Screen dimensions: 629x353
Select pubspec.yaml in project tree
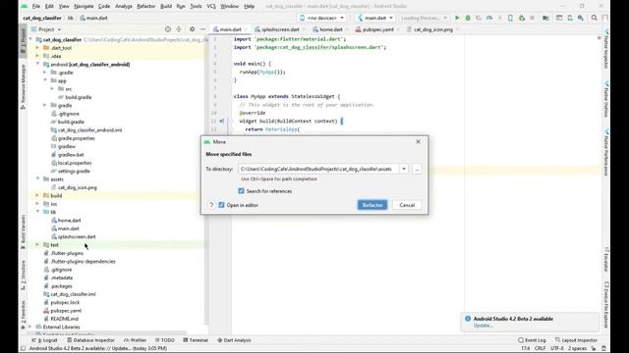tap(66, 311)
